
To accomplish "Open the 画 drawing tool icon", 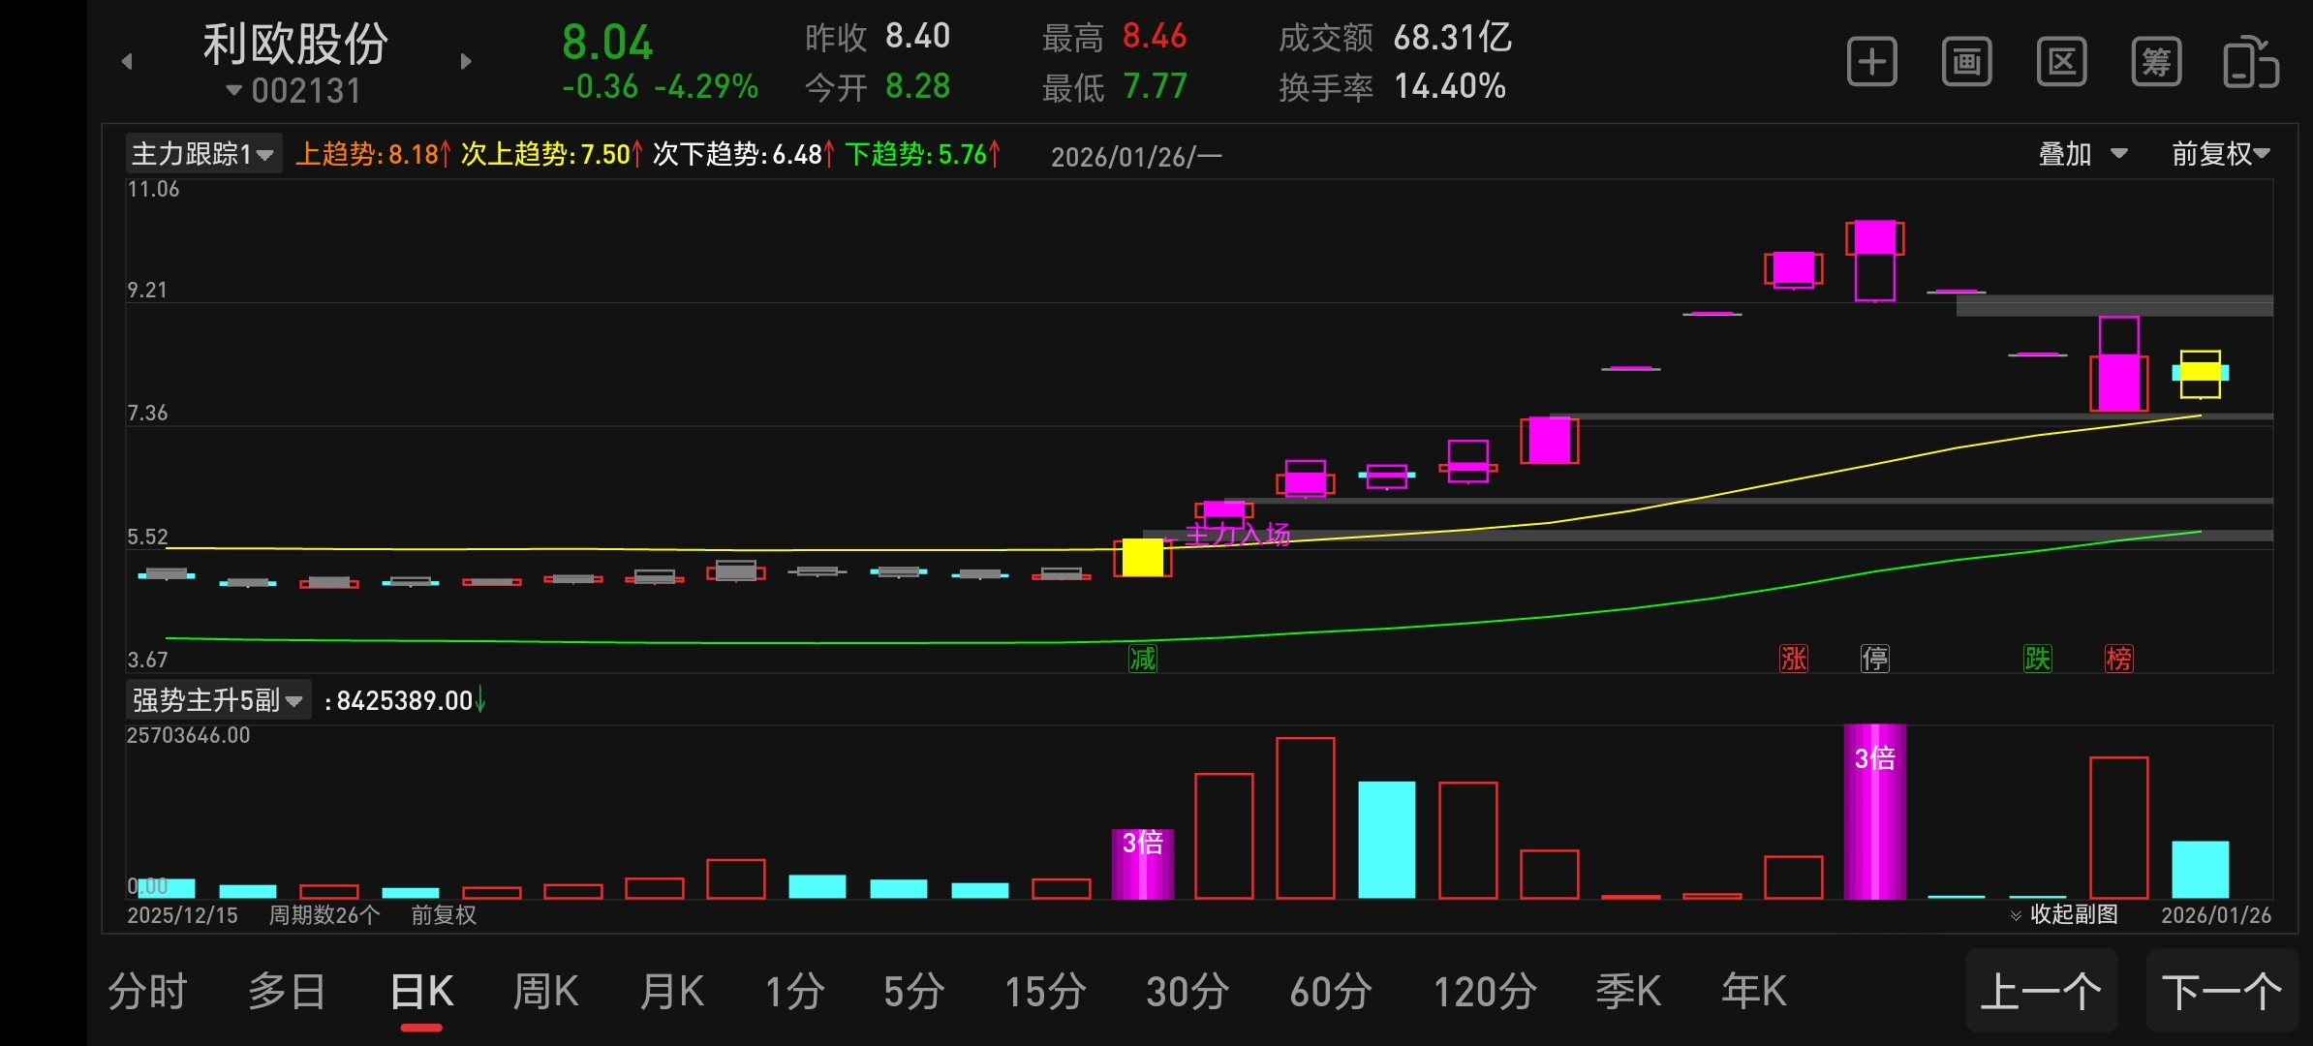I will tap(1966, 63).
